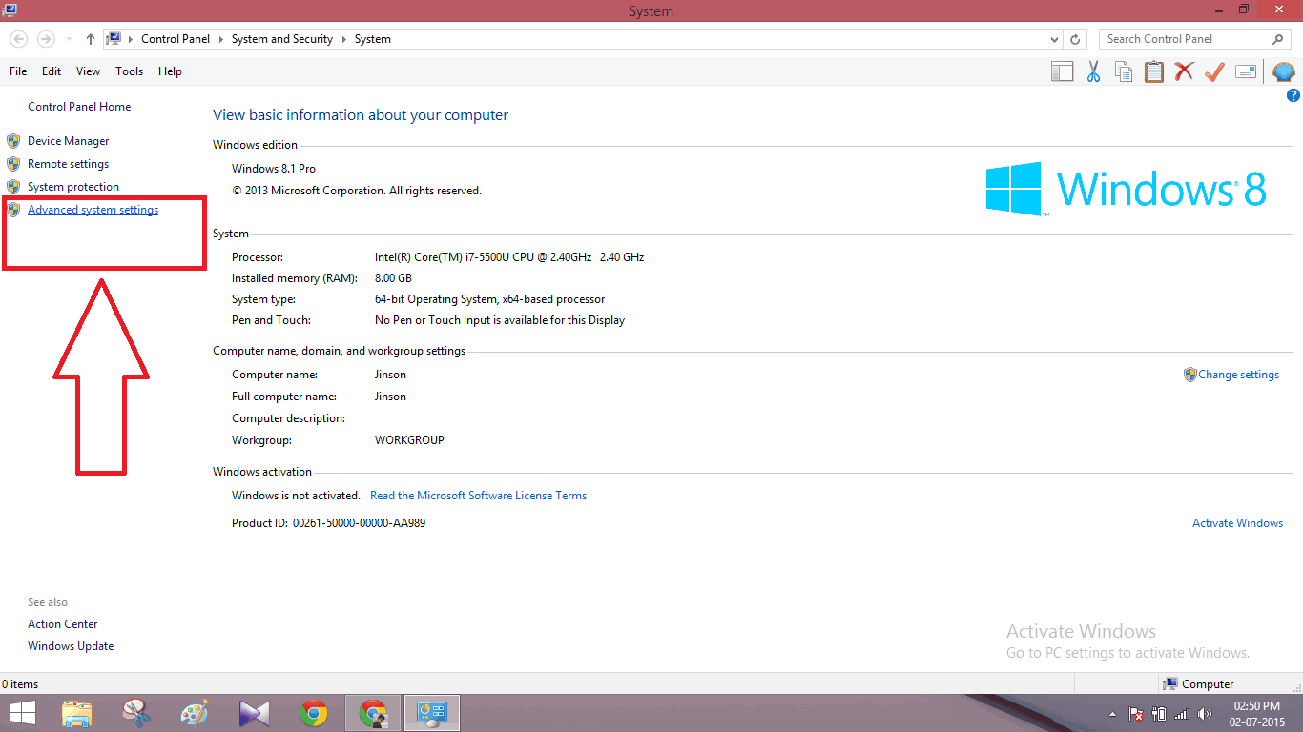This screenshot has height=732, width=1303.
Task: Click the battery power tray icon
Action: (x=1159, y=713)
